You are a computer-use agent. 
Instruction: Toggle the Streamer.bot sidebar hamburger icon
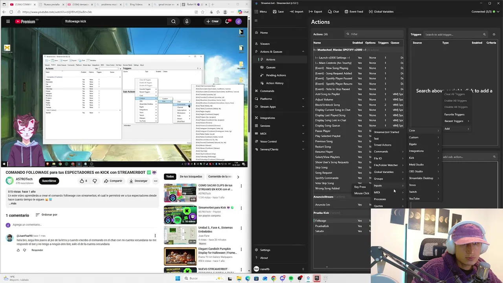[x=256, y=21]
